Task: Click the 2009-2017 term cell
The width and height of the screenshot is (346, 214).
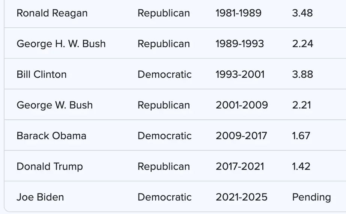Action: 241,136
